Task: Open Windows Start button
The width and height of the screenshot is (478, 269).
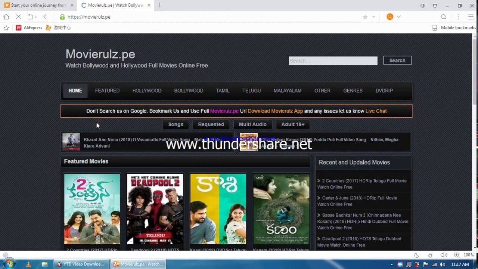Action: click(x=9, y=264)
